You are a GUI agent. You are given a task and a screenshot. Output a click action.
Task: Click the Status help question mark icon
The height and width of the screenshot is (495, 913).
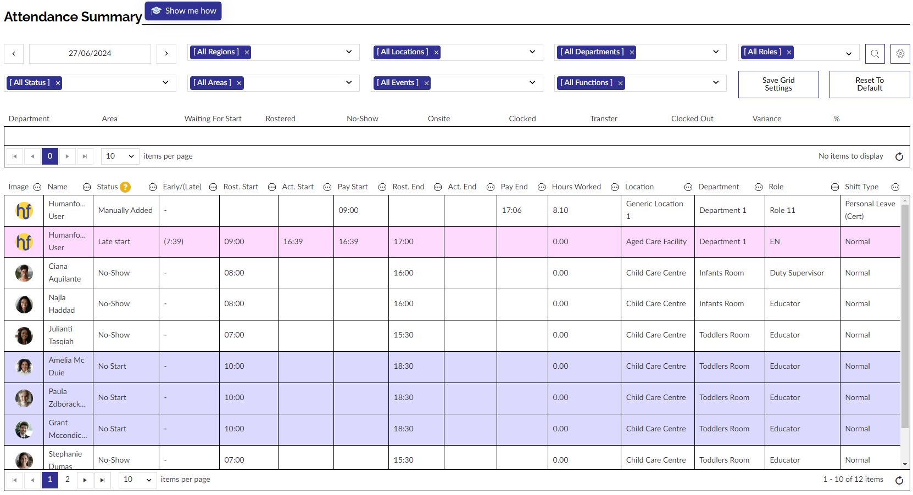(x=125, y=187)
